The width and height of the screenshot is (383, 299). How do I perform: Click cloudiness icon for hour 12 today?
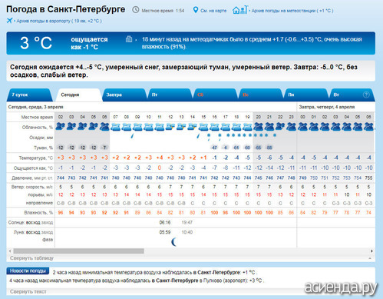pos(170,127)
